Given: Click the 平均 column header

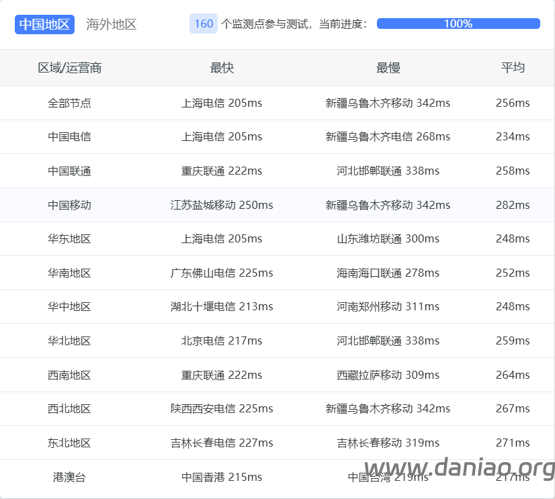Looking at the screenshot, I should (513, 68).
